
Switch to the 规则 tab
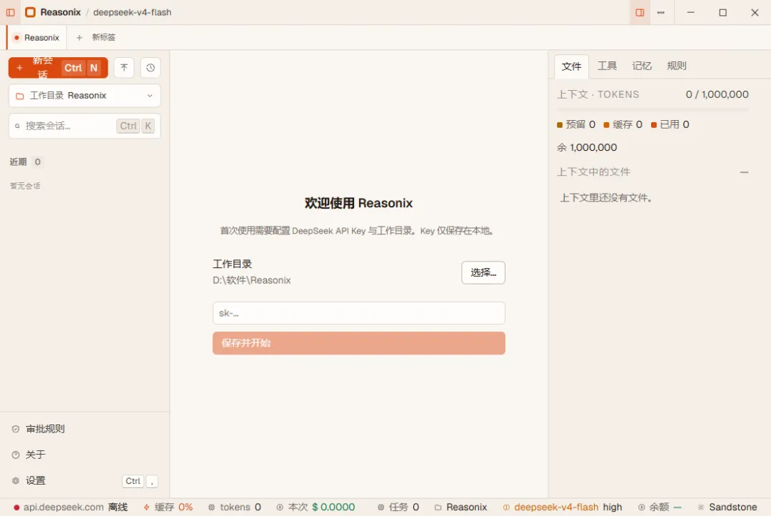[x=677, y=66]
